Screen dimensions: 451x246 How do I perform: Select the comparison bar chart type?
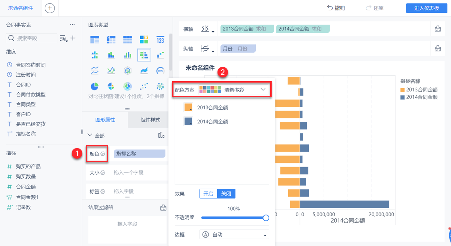click(144, 55)
